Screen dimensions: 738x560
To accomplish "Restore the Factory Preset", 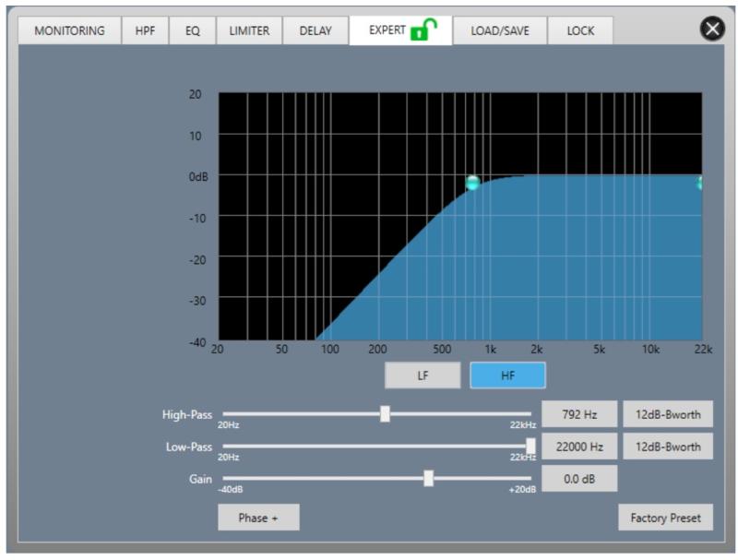I will click(x=666, y=518).
